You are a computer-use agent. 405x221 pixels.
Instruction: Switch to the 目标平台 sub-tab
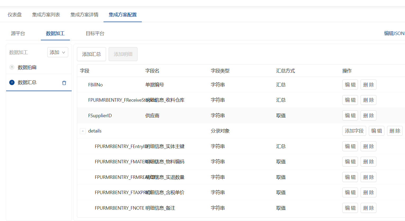pyautogui.click(x=95, y=33)
